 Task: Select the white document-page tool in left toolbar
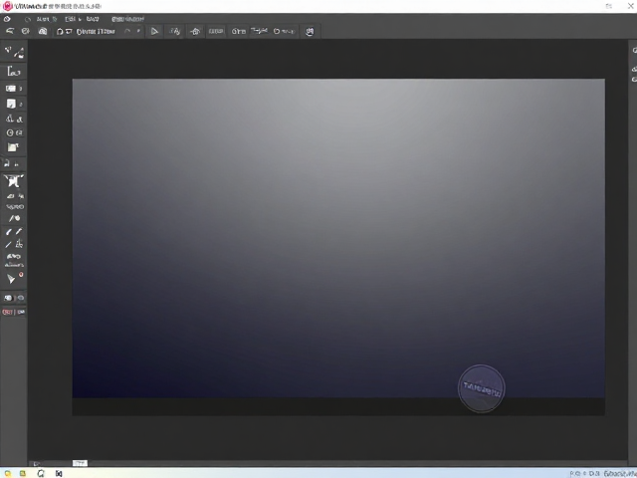tap(11, 104)
